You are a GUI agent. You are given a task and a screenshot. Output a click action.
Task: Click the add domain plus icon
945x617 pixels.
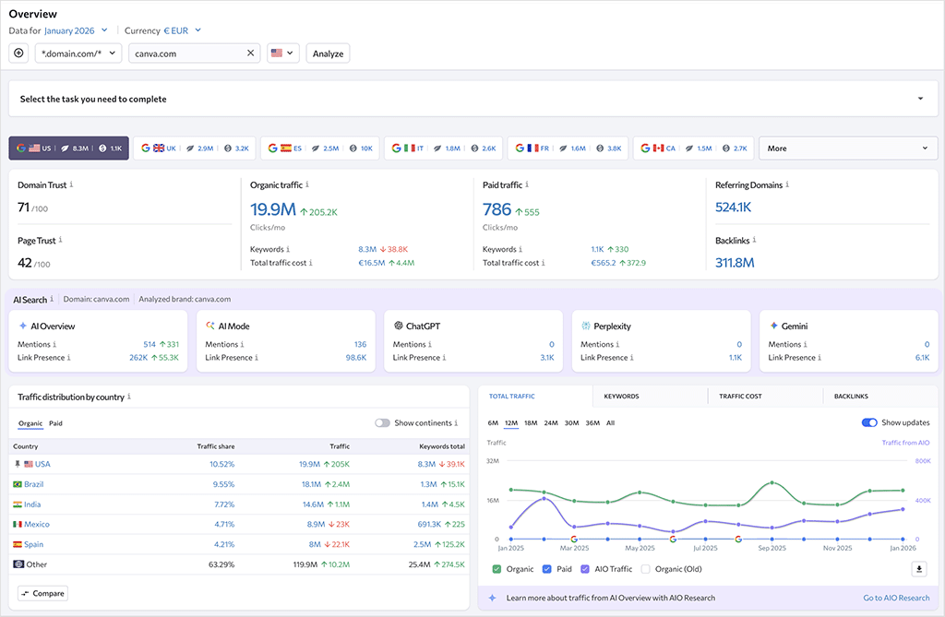pyautogui.click(x=18, y=53)
